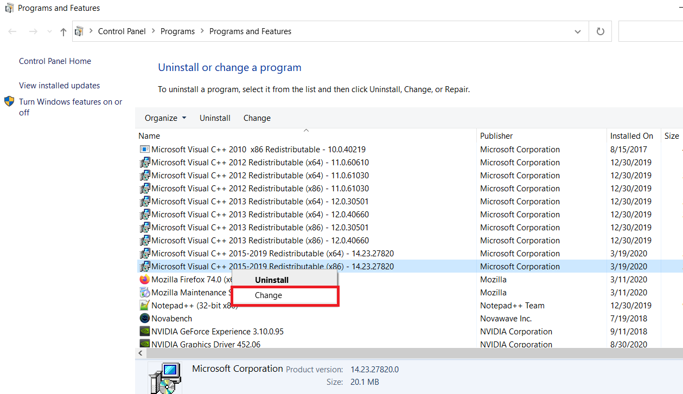Click Programs in the breadcrumb path

pyautogui.click(x=177, y=31)
